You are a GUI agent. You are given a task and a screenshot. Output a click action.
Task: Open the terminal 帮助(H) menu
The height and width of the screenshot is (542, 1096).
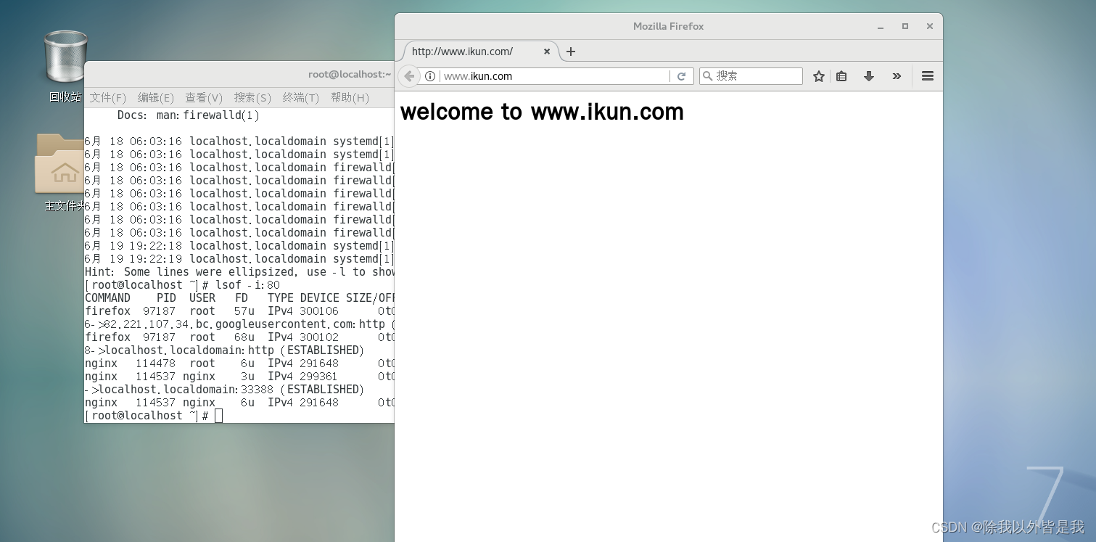[x=350, y=97]
